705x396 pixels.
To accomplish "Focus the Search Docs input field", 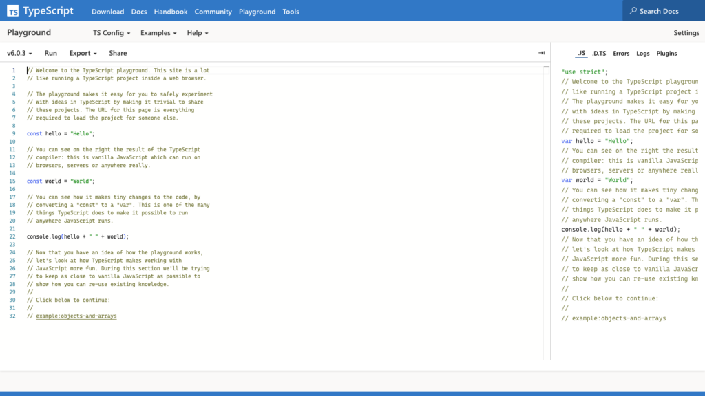I will point(664,11).
